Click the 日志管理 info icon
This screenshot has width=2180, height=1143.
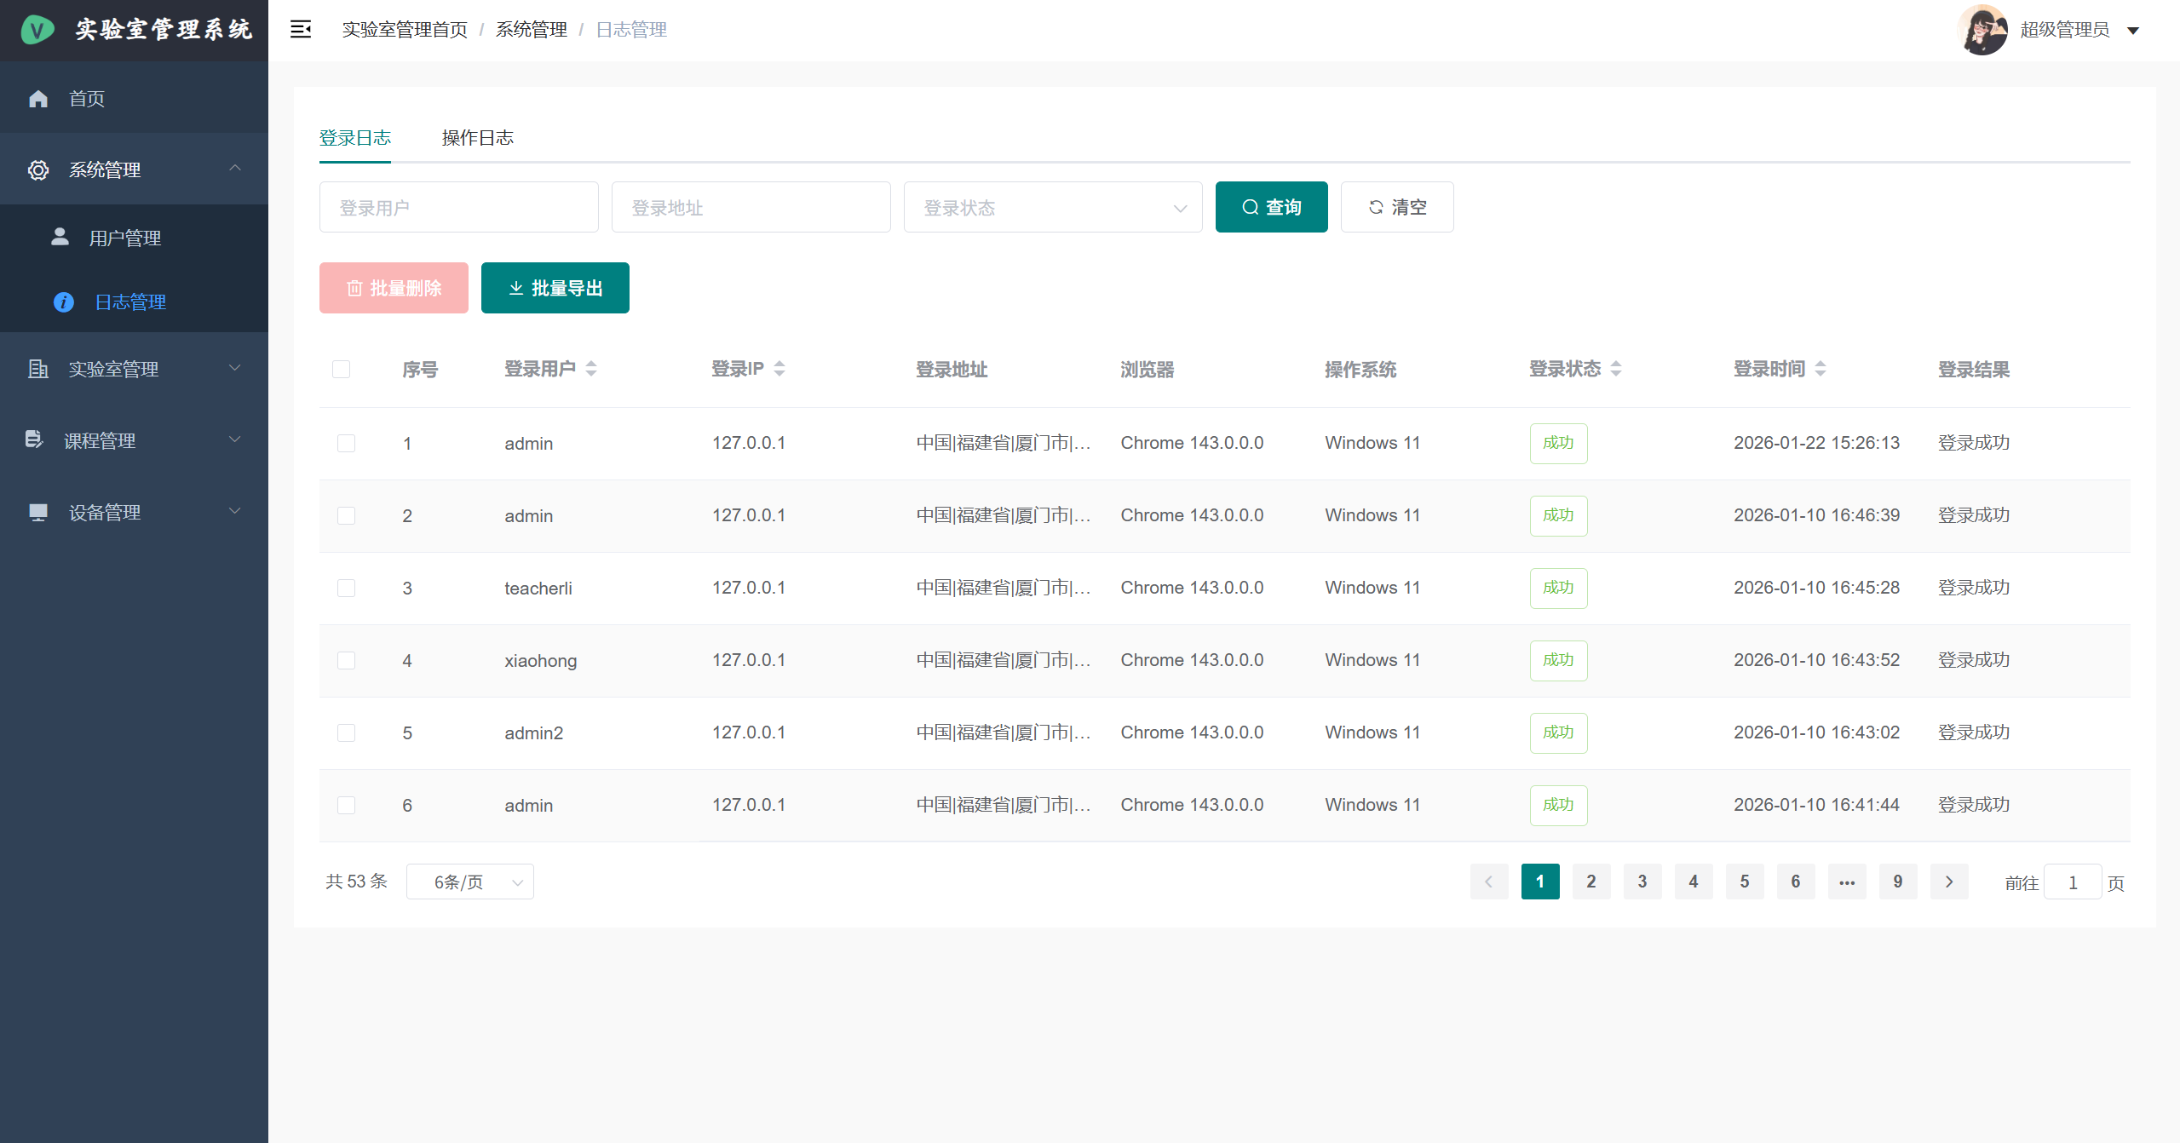point(64,302)
